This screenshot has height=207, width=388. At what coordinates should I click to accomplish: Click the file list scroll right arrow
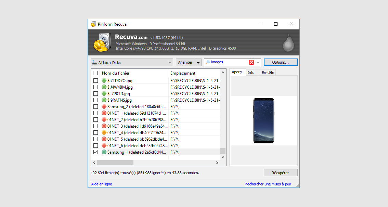(x=217, y=163)
